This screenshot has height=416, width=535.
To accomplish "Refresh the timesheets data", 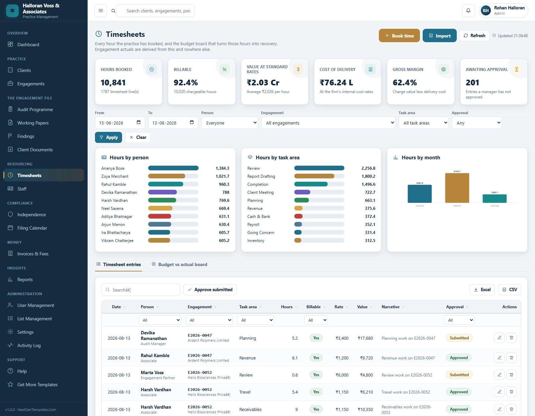I will point(474,35).
